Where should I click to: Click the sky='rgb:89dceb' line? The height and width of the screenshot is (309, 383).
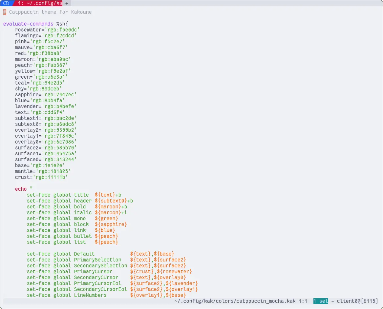point(38,88)
